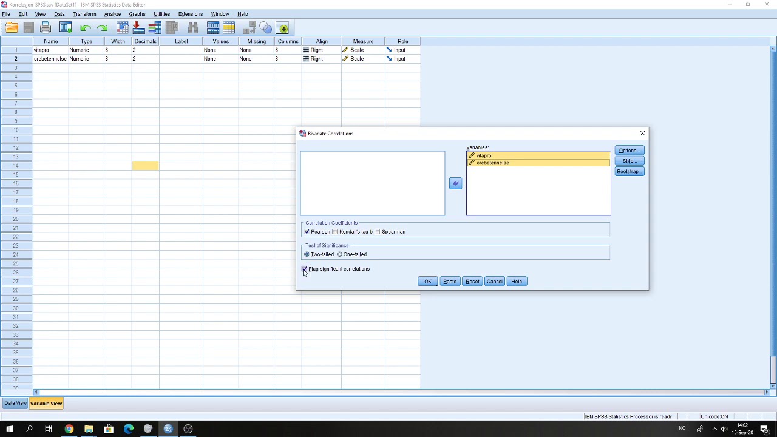Select the One-tailed radio button
Screen dimensions: 777x437
[339, 254]
